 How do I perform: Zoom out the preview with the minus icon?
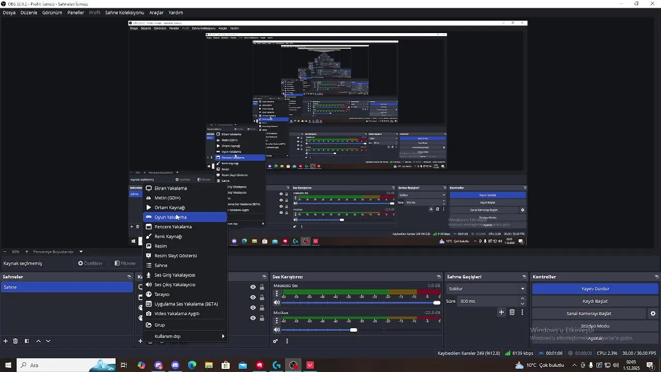tap(5, 252)
